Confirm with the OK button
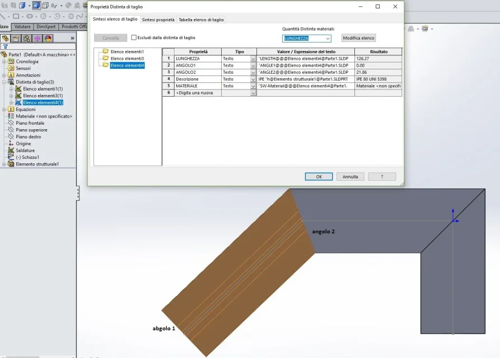 (x=319, y=177)
